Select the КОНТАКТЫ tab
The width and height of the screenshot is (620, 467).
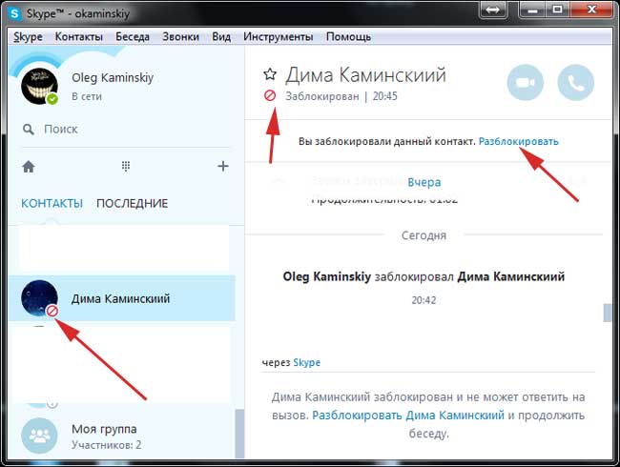click(52, 203)
